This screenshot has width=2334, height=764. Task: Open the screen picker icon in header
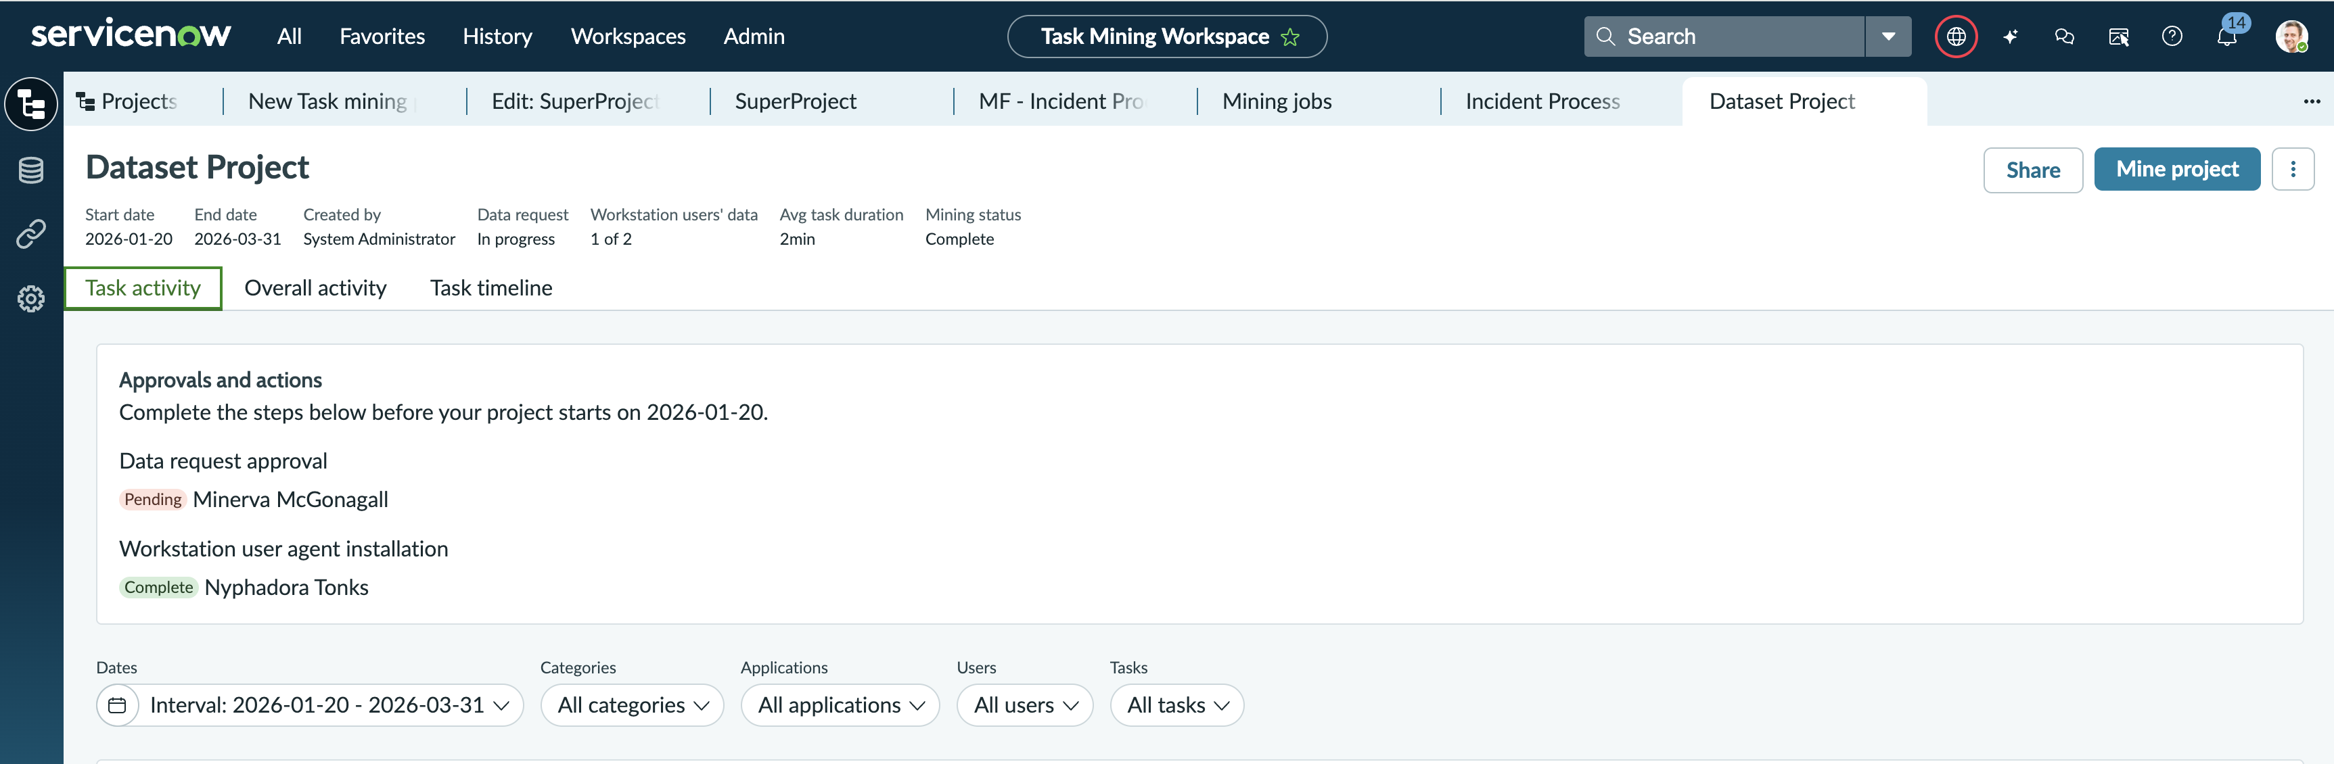2118,37
